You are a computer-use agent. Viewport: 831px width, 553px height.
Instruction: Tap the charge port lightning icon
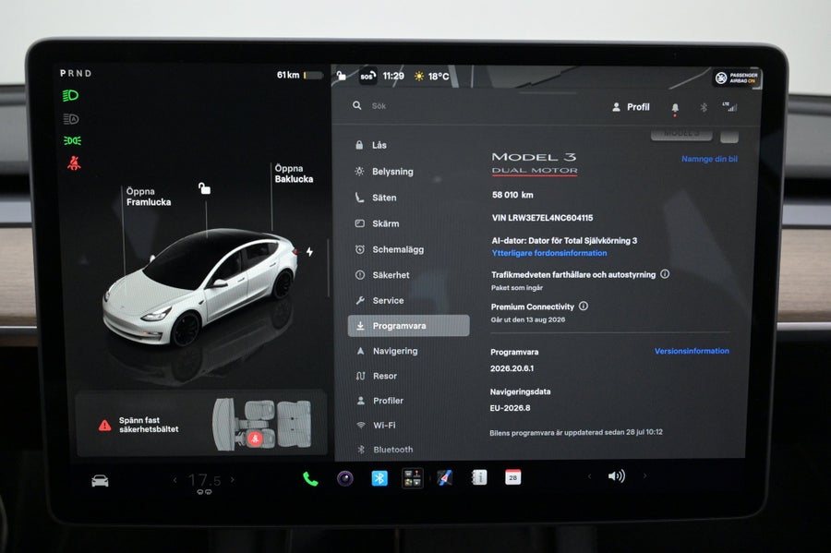coord(309,252)
